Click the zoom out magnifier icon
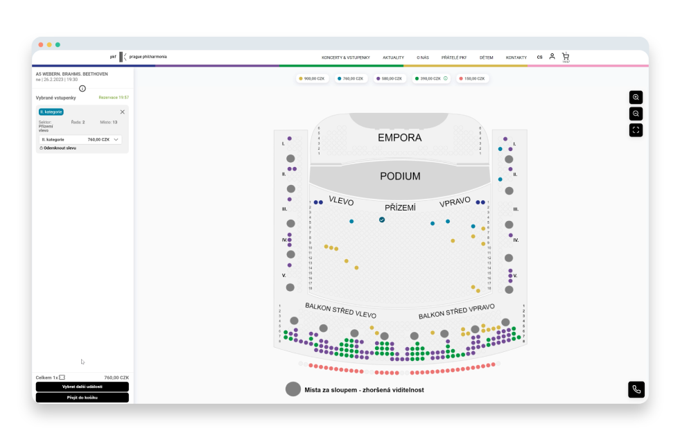680x442 pixels. pyautogui.click(x=636, y=114)
